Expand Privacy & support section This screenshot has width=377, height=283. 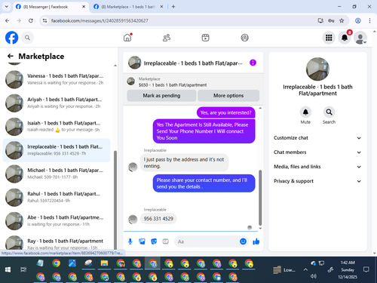317,181
